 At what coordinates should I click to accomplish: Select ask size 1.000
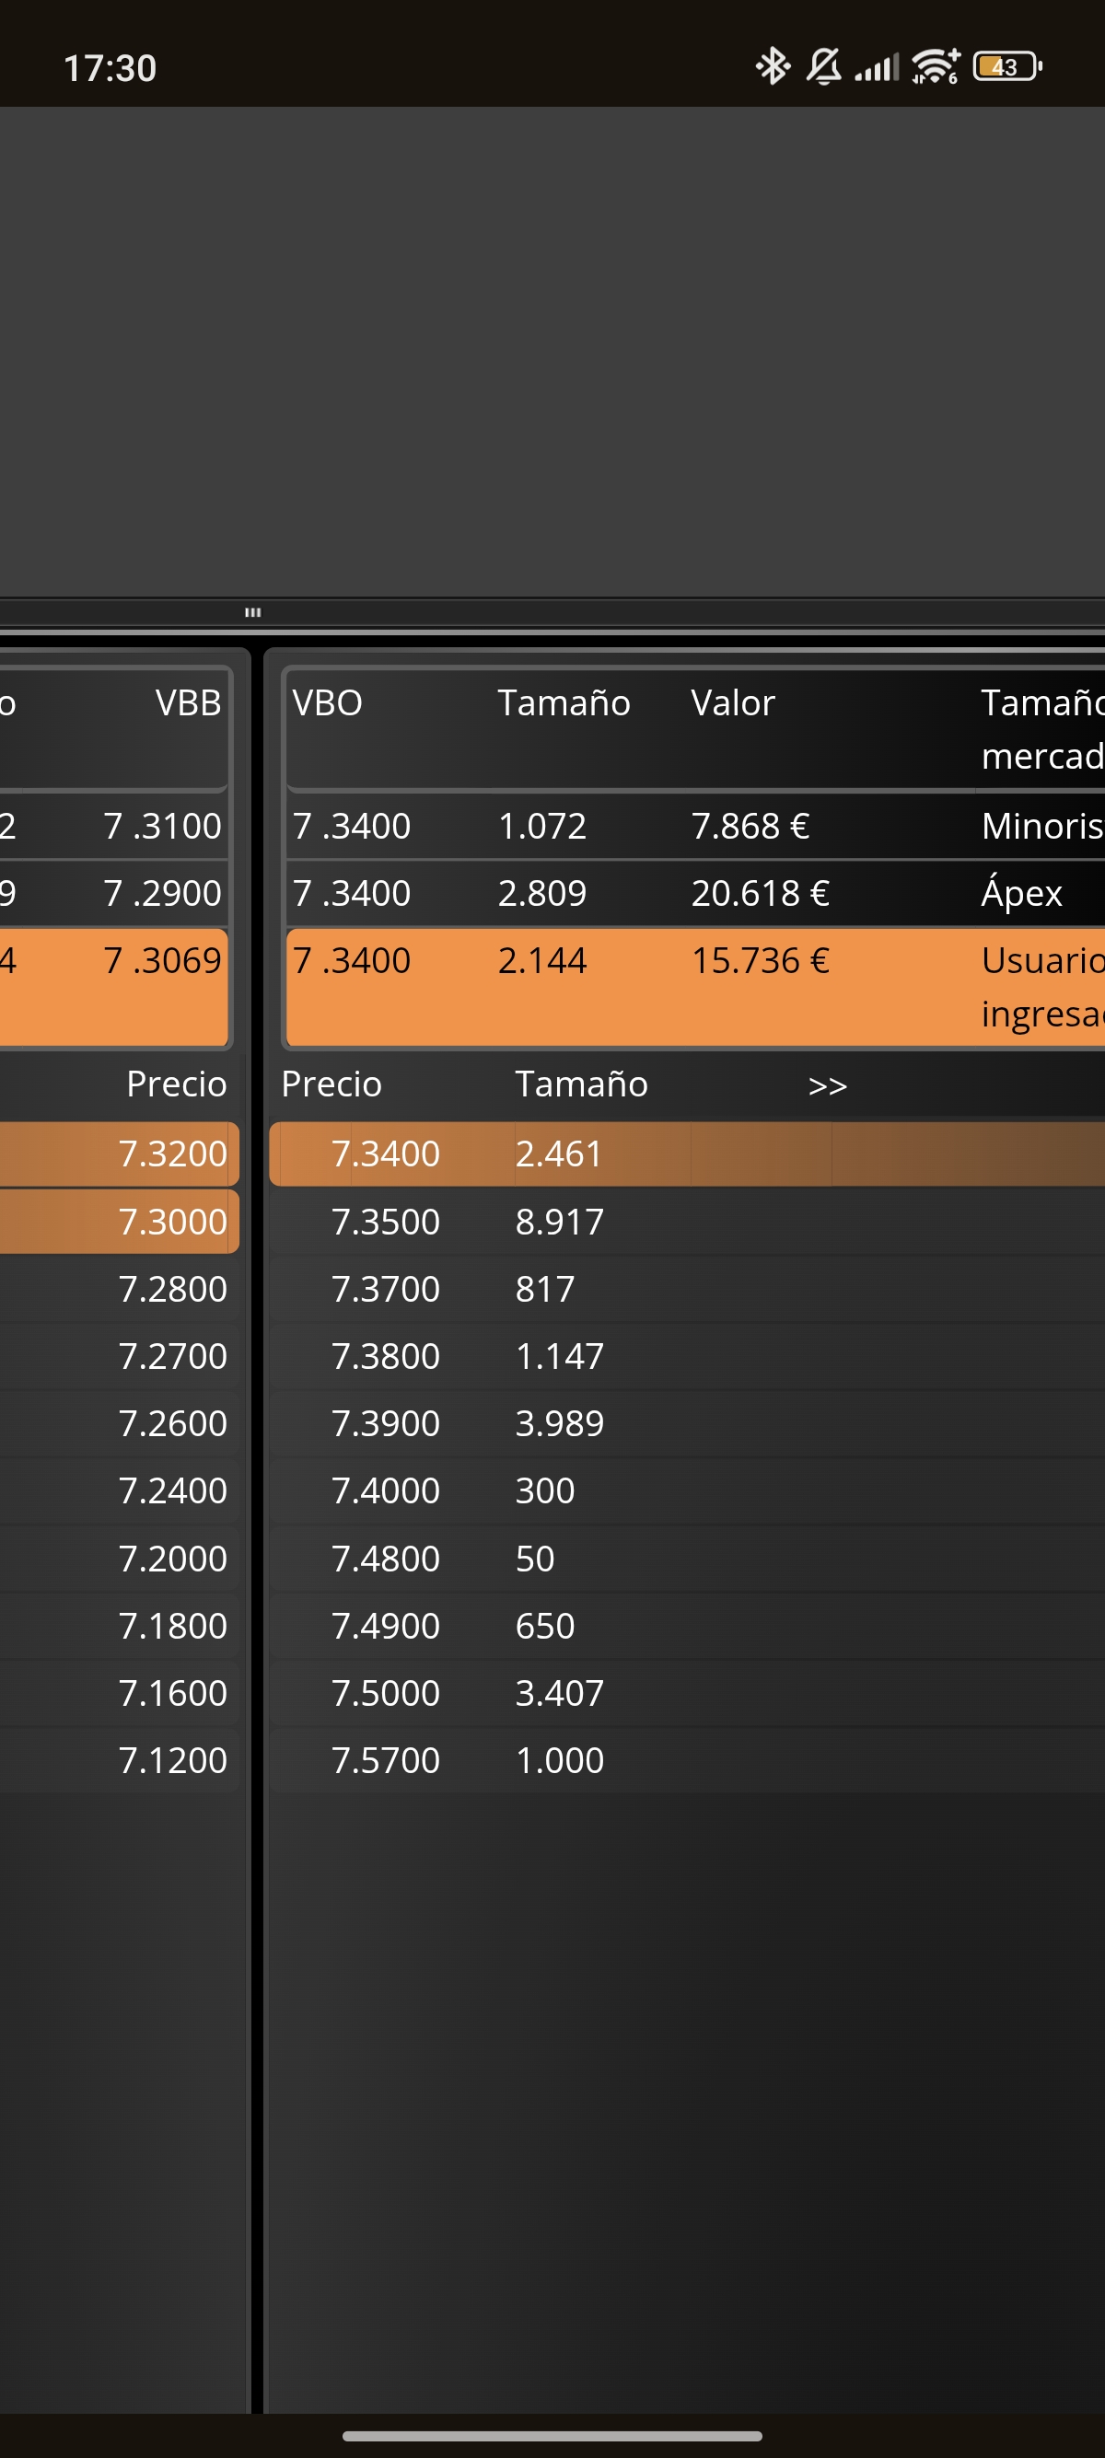pos(559,1759)
